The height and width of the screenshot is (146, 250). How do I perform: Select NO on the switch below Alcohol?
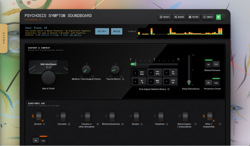[36, 141]
